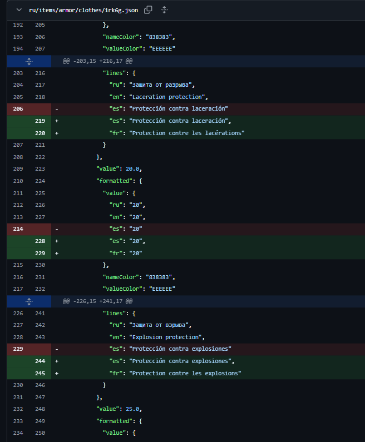
Task: Click the "value": 20.0 line
Action: click(119, 169)
